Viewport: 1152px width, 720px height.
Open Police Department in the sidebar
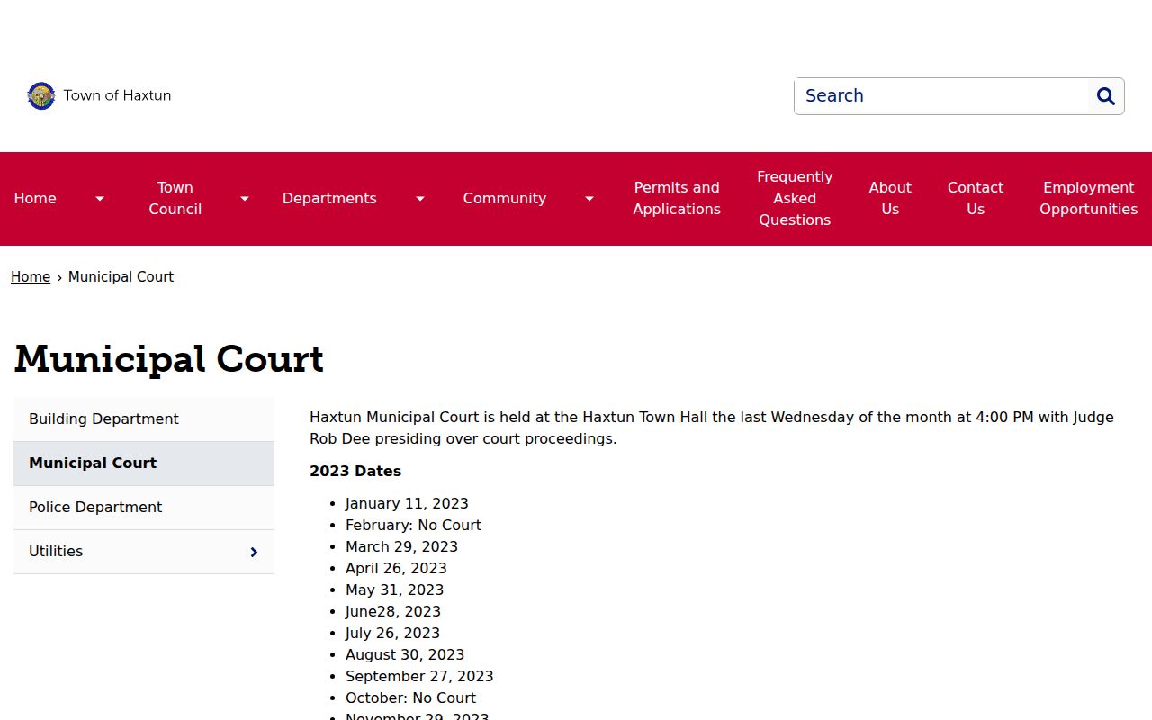(144, 508)
